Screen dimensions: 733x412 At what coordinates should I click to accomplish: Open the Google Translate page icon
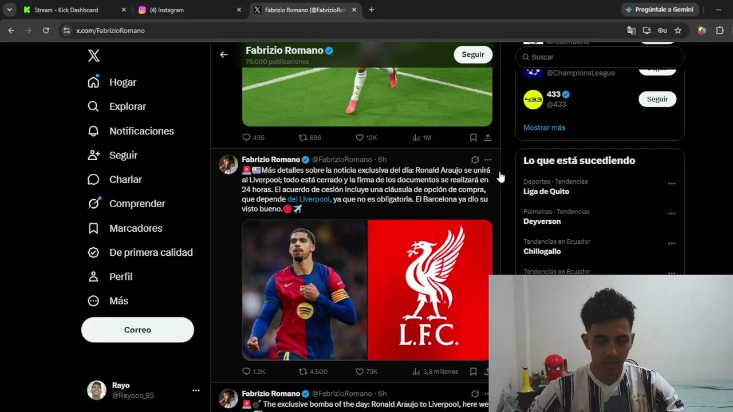pos(631,30)
